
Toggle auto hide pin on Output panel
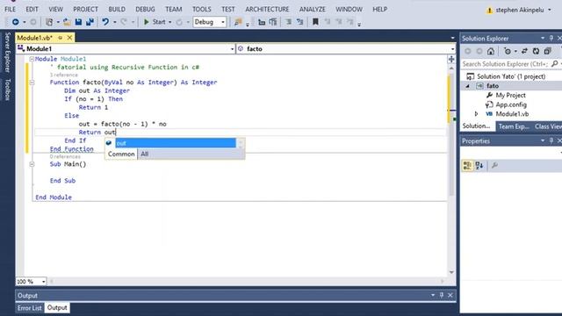coord(442,295)
